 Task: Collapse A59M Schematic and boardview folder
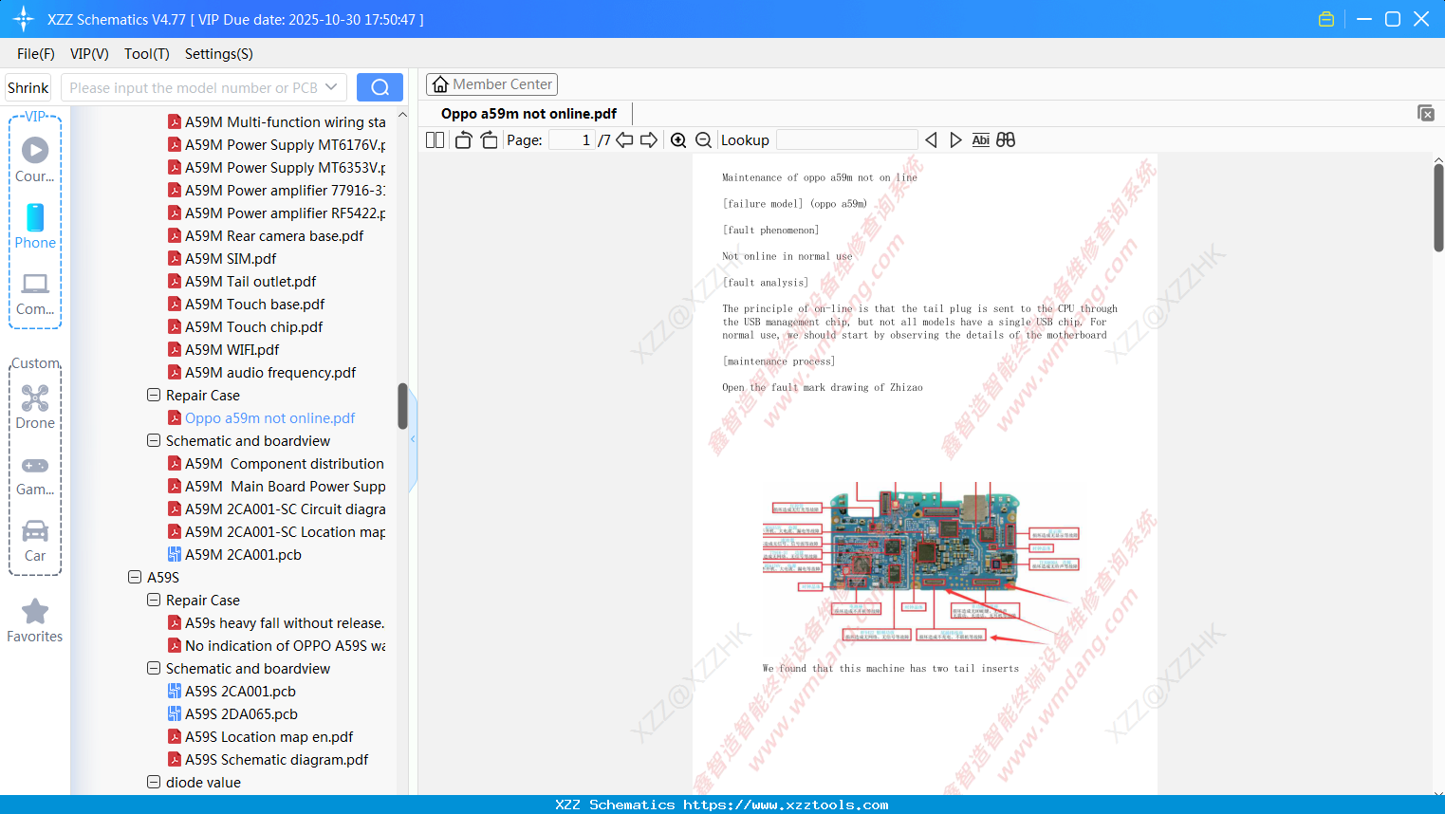click(x=154, y=440)
